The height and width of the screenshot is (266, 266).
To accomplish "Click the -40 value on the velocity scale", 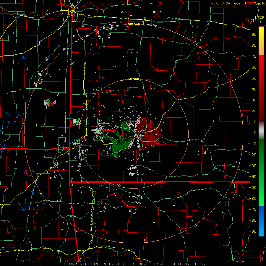I will 253,177.
